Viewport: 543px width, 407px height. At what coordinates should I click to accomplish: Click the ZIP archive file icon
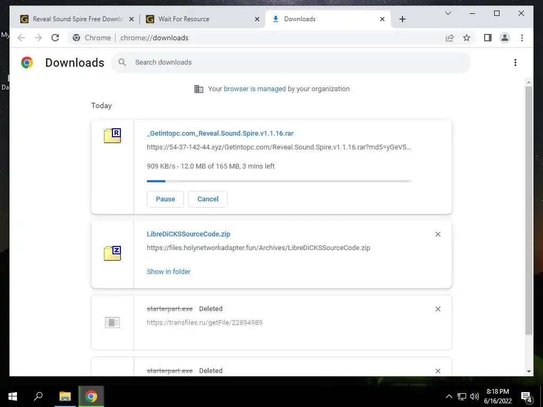click(112, 253)
